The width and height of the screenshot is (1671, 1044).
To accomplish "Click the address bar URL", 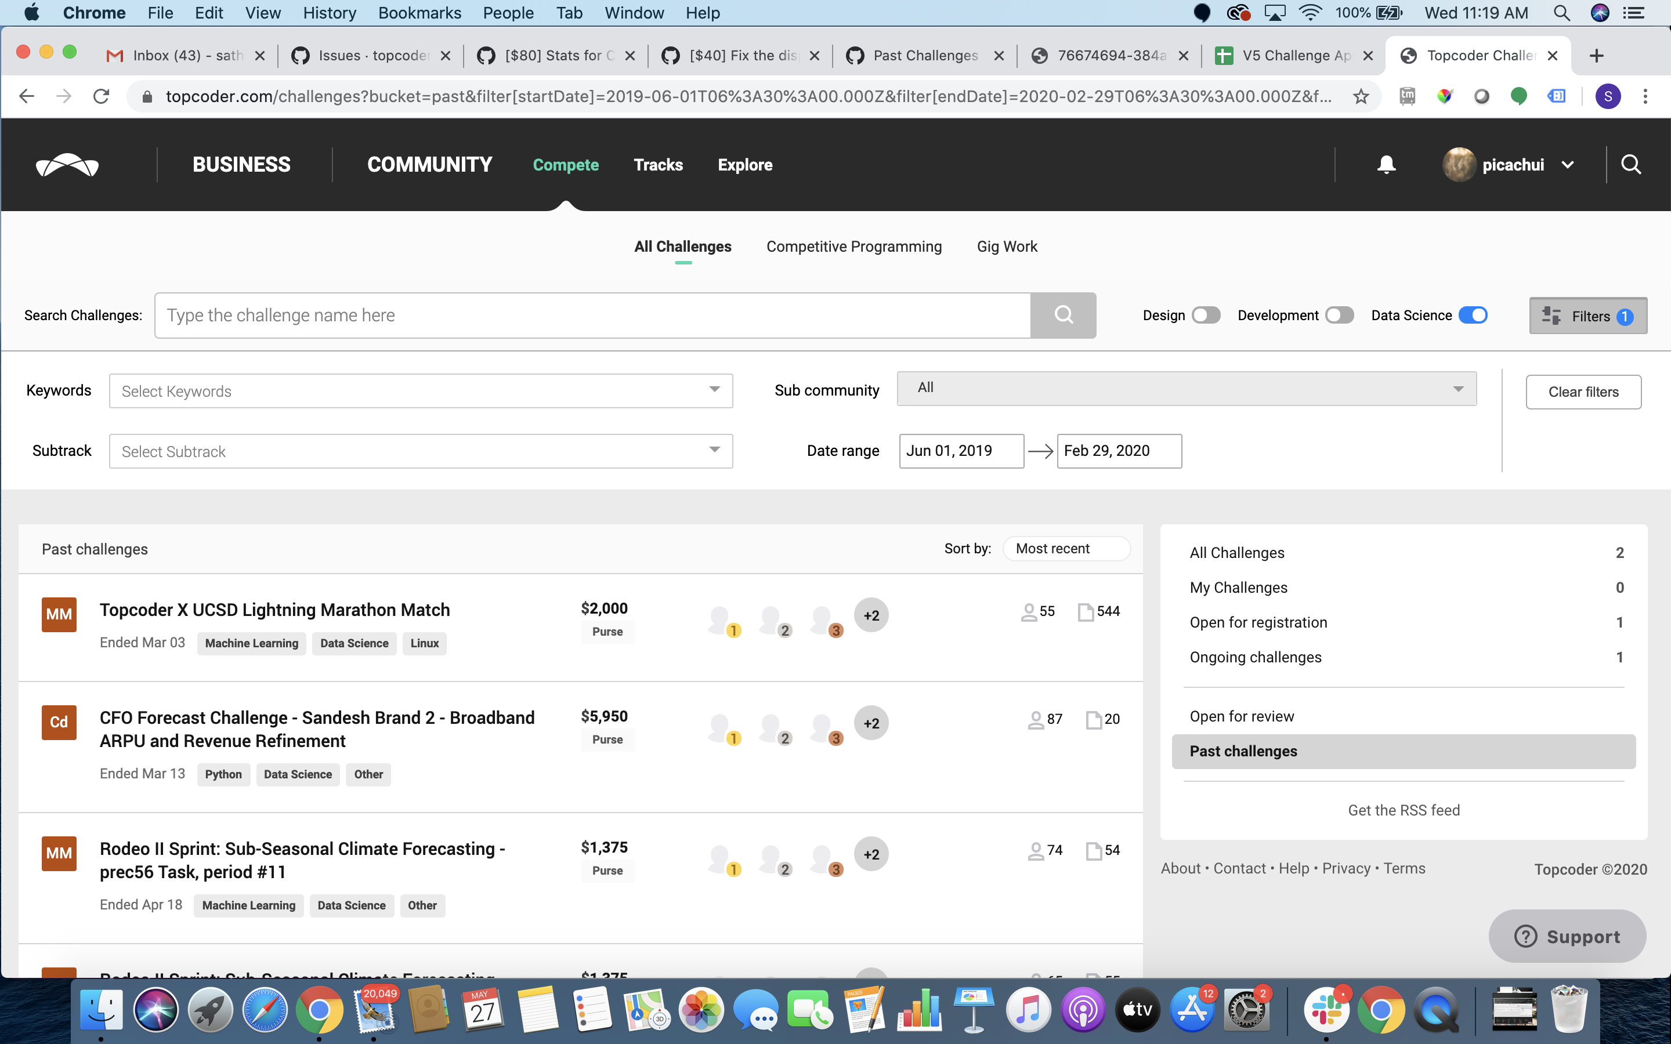I will click(x=748, y=97).
